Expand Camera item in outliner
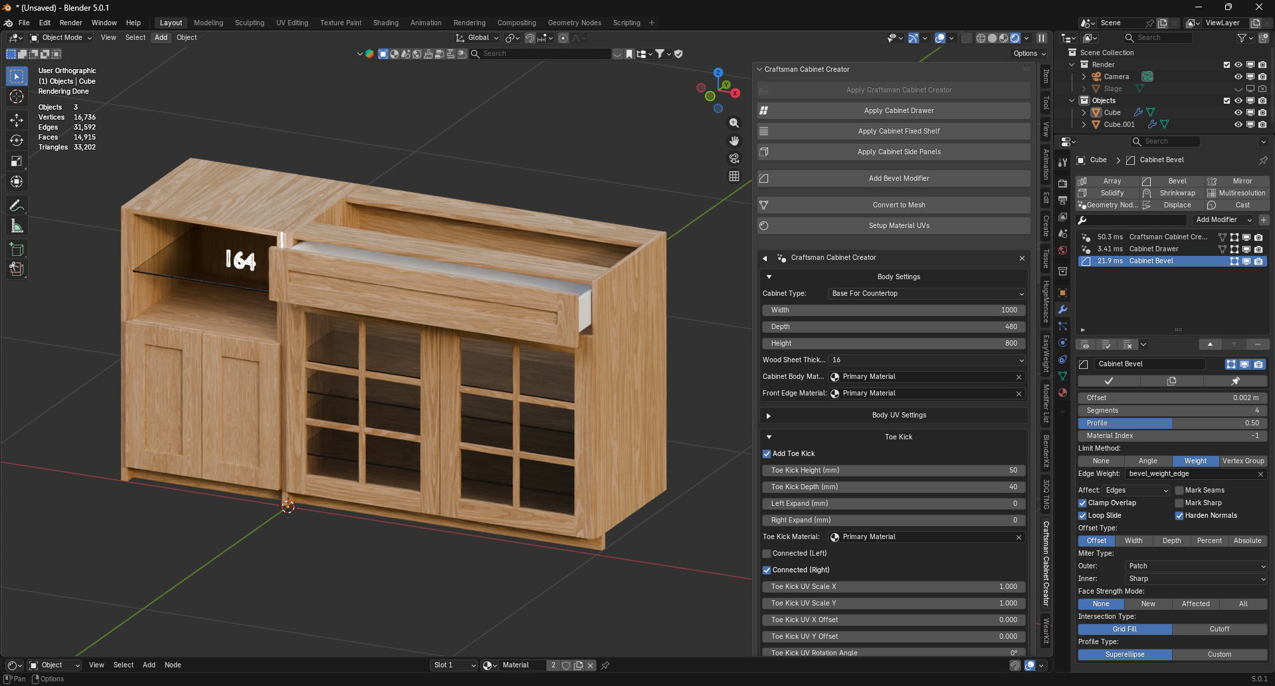Image resolution: width=1275 pixels, height=686 pixels. 1084,77
